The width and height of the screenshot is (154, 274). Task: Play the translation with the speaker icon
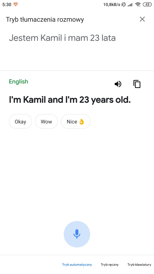click(118, 84)
